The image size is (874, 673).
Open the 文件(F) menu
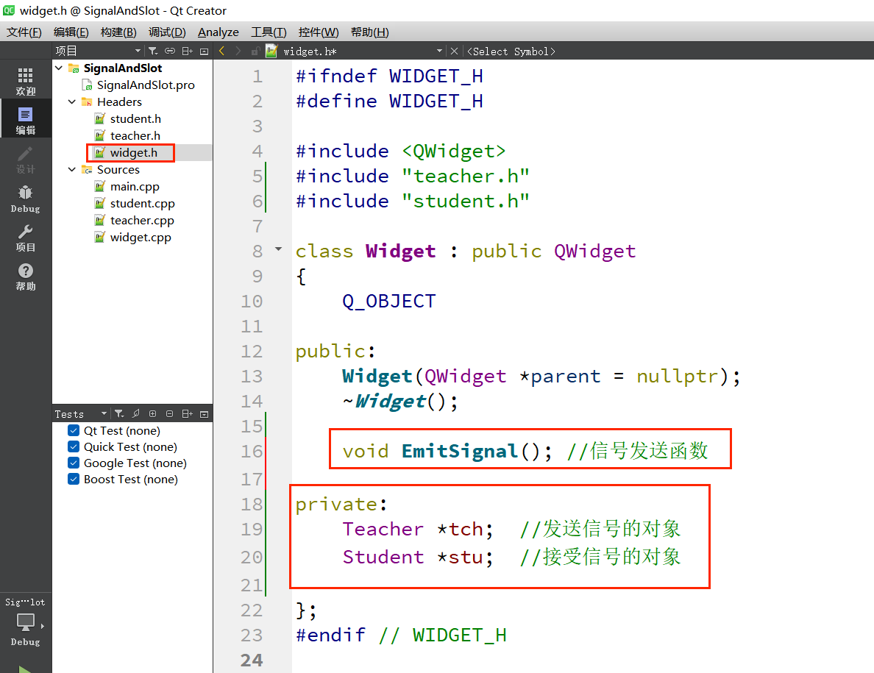(x=24, y=32)
